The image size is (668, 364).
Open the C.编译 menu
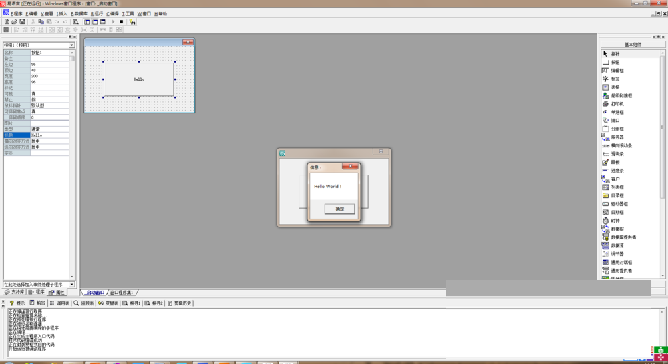[112, 13]
